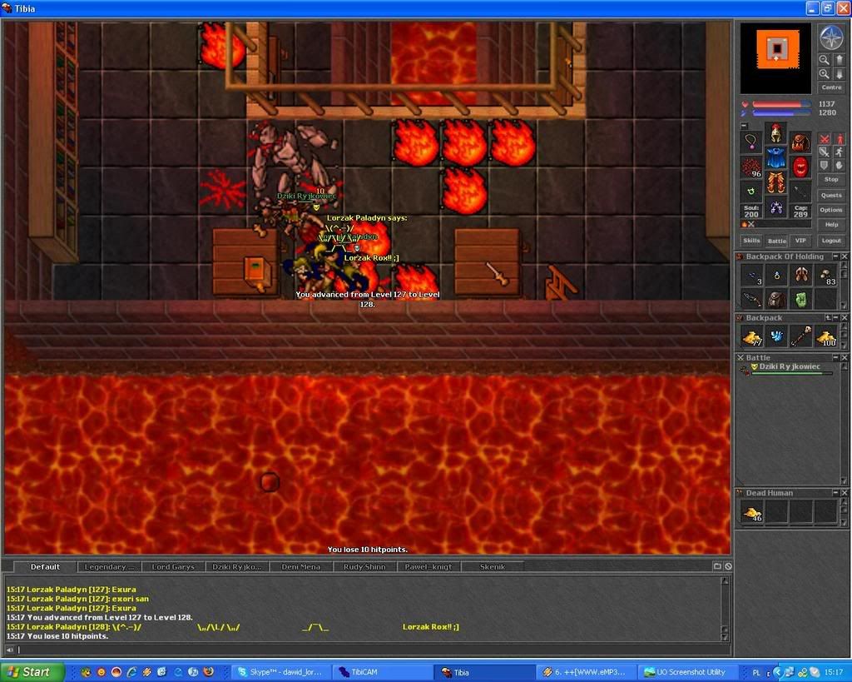
Task: Select the 77 gold coins stack
Action: coord(752,336)
